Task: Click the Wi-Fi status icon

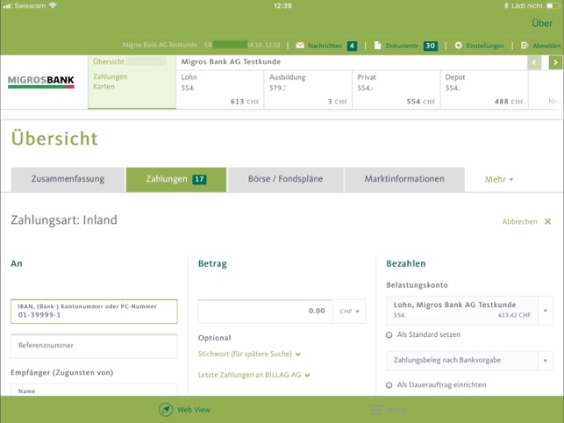Action: 53,6
